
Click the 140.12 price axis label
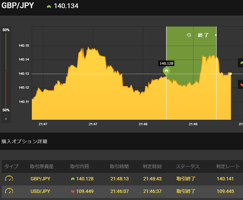tap(24, 88)
